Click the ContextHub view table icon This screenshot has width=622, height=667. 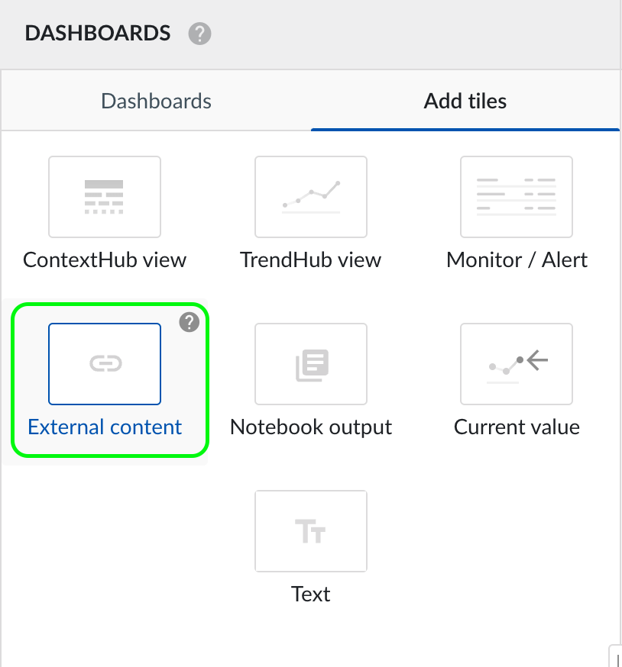(x=105, y=197)
